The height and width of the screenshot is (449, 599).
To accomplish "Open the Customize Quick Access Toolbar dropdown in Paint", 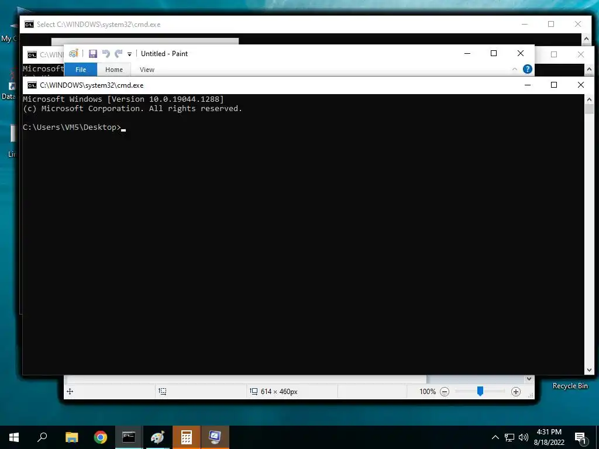I will point(129,54).
